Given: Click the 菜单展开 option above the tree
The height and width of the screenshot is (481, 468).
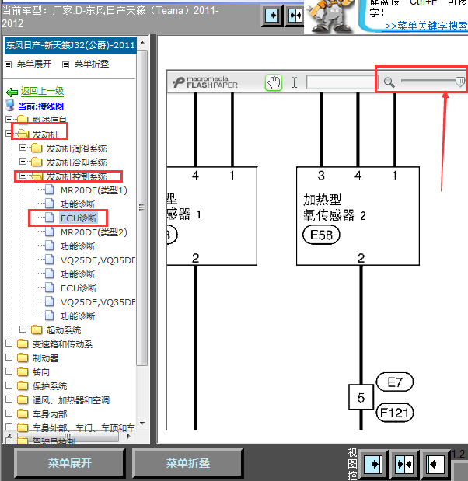Looking at the screenshot, I should tap(34, 64).
